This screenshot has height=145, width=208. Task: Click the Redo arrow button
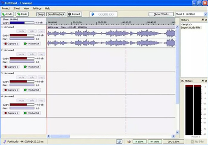click(x=22, y=14)
